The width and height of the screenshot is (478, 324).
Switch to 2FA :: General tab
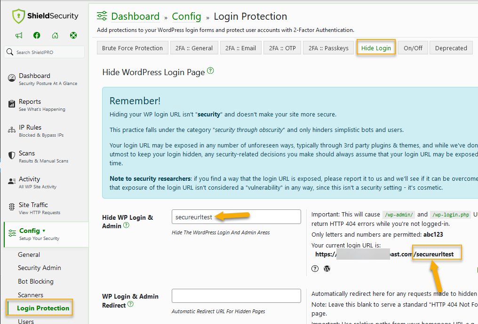[194, 48]
